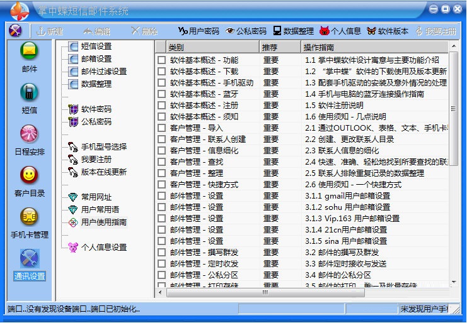Click 3.1.1 gmail用户邮箱设置 entry

point(347,196)
